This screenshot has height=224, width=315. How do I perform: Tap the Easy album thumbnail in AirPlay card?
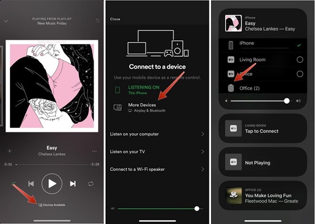[233, 23]
